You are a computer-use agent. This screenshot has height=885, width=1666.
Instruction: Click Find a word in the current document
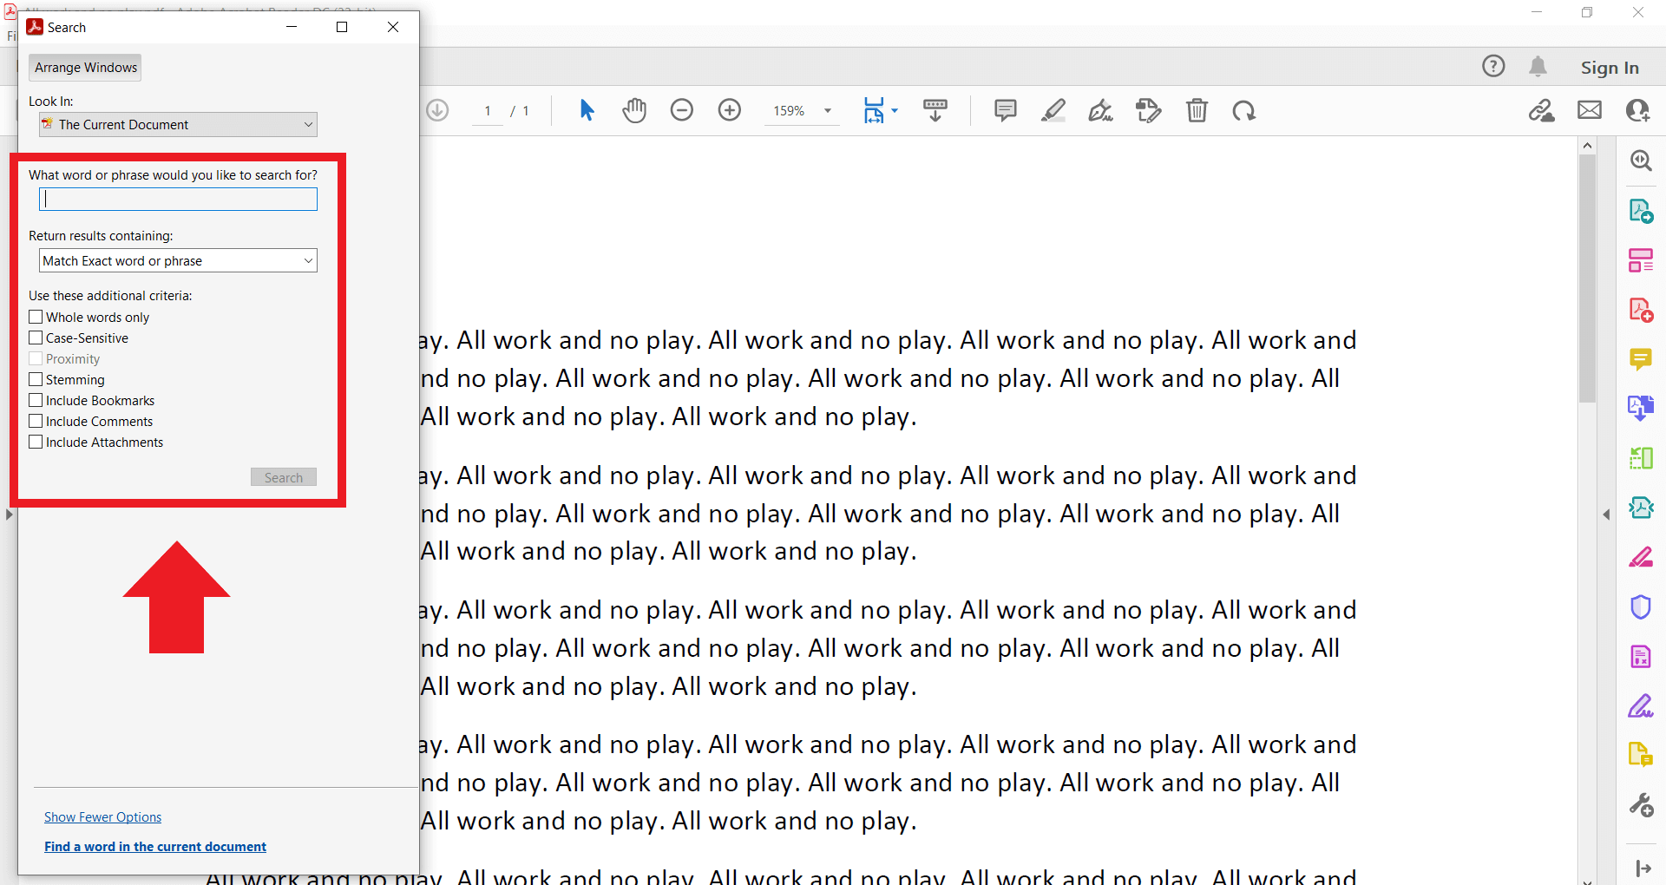pyautogui.click(x=155, y=847)
